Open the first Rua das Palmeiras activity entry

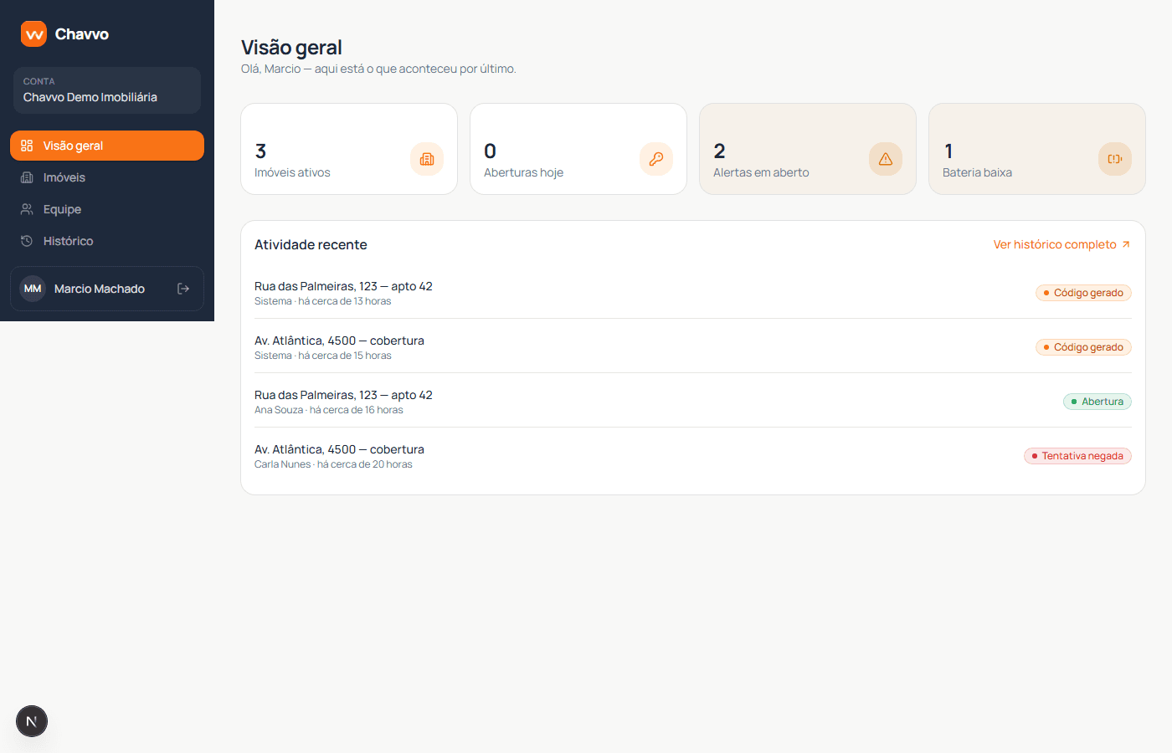click(693, 293)
